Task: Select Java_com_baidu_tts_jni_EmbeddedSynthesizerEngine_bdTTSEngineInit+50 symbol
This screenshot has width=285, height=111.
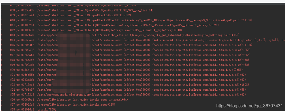Action: [185, 35]
